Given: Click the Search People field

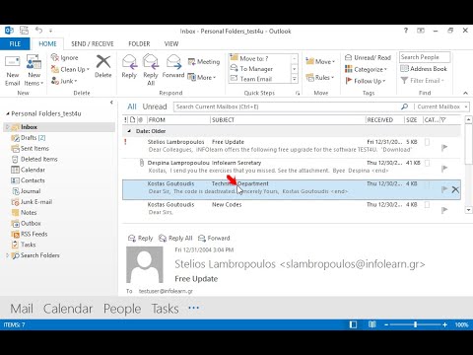Looking at the screenshot, I should click(425, 57).
